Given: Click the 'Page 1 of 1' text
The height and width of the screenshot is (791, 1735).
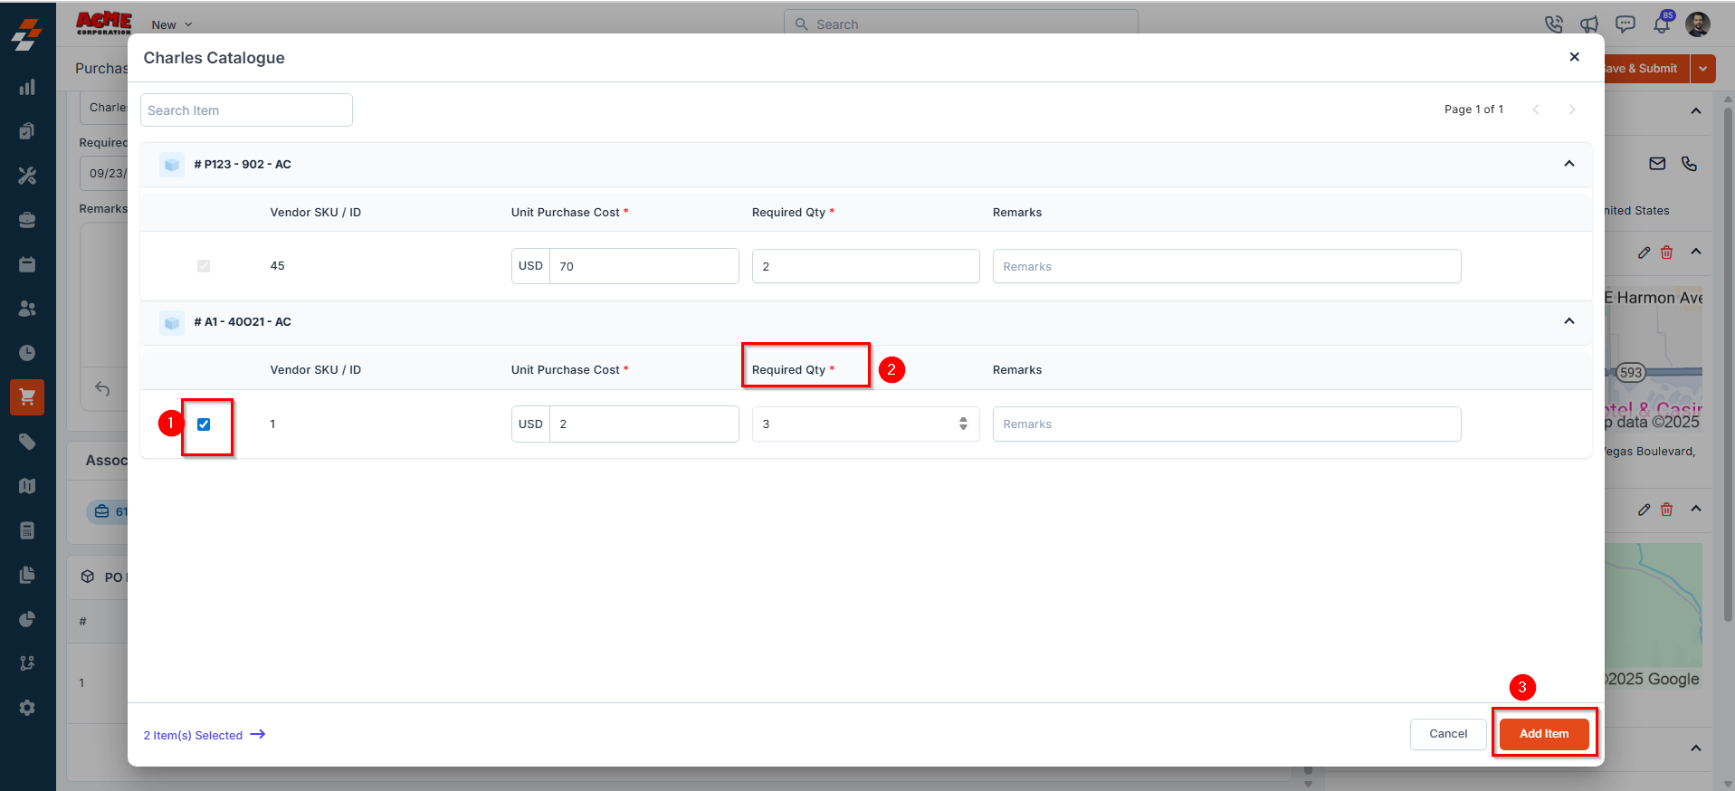Looking at the screenshot, I should pyautogui.click(x=1473, y=110).
